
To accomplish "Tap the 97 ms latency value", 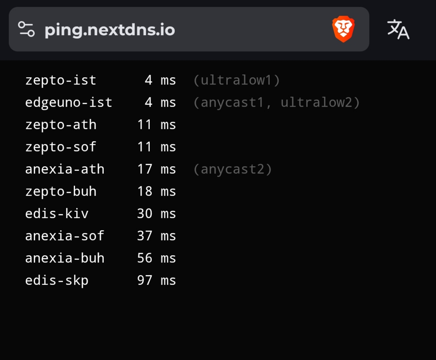I will click(157, 280).
